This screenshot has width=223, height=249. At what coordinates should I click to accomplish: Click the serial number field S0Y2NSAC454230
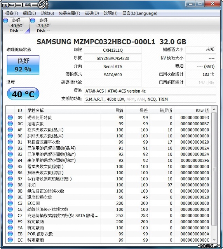coord(113,58)
